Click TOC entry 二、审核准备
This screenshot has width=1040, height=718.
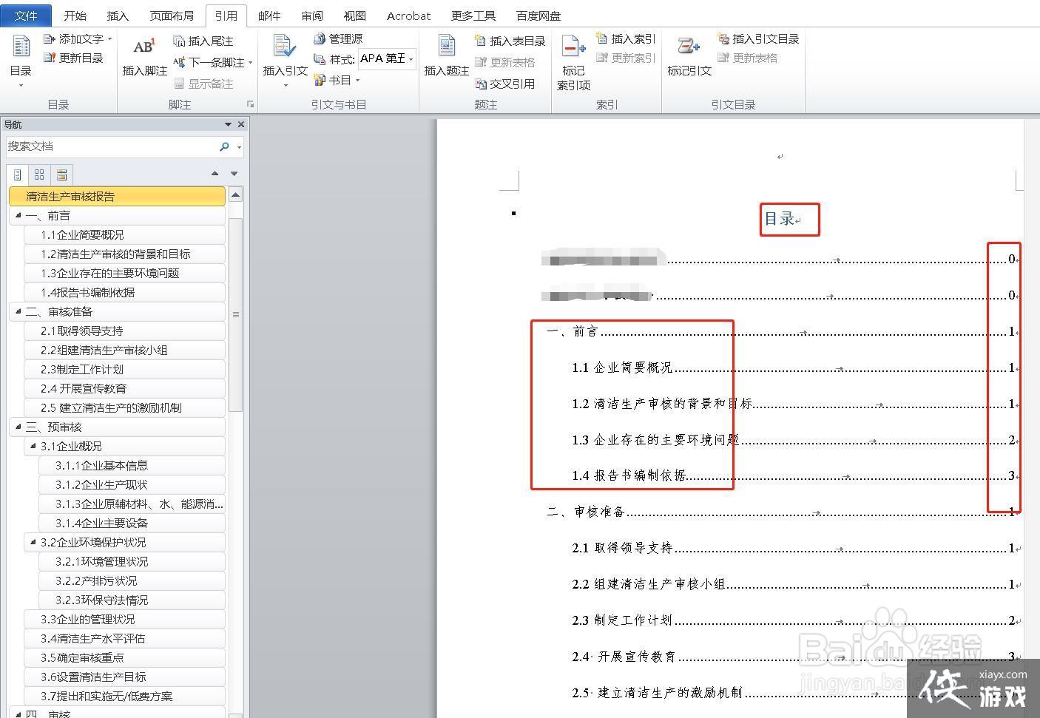586,512
